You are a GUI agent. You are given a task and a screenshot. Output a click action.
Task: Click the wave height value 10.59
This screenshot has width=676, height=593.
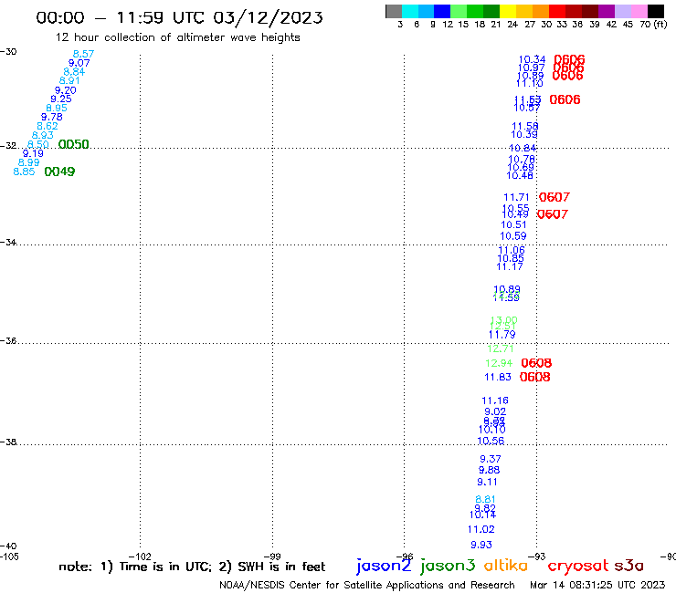(513, 236)
